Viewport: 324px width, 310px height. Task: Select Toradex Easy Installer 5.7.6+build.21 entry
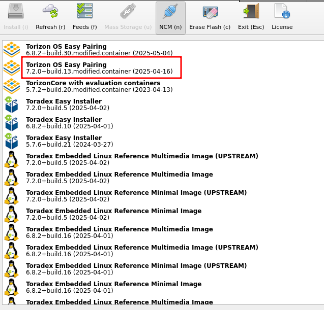coord(163,141)
